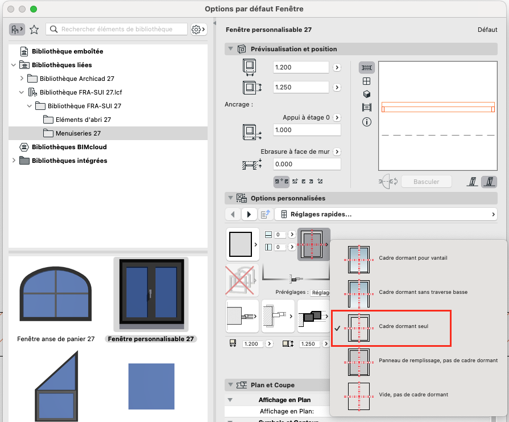The width and height of the screenshot is (509, 422).
Task: Collapse the Prévisualisation et position section
Action: [231, 49]
